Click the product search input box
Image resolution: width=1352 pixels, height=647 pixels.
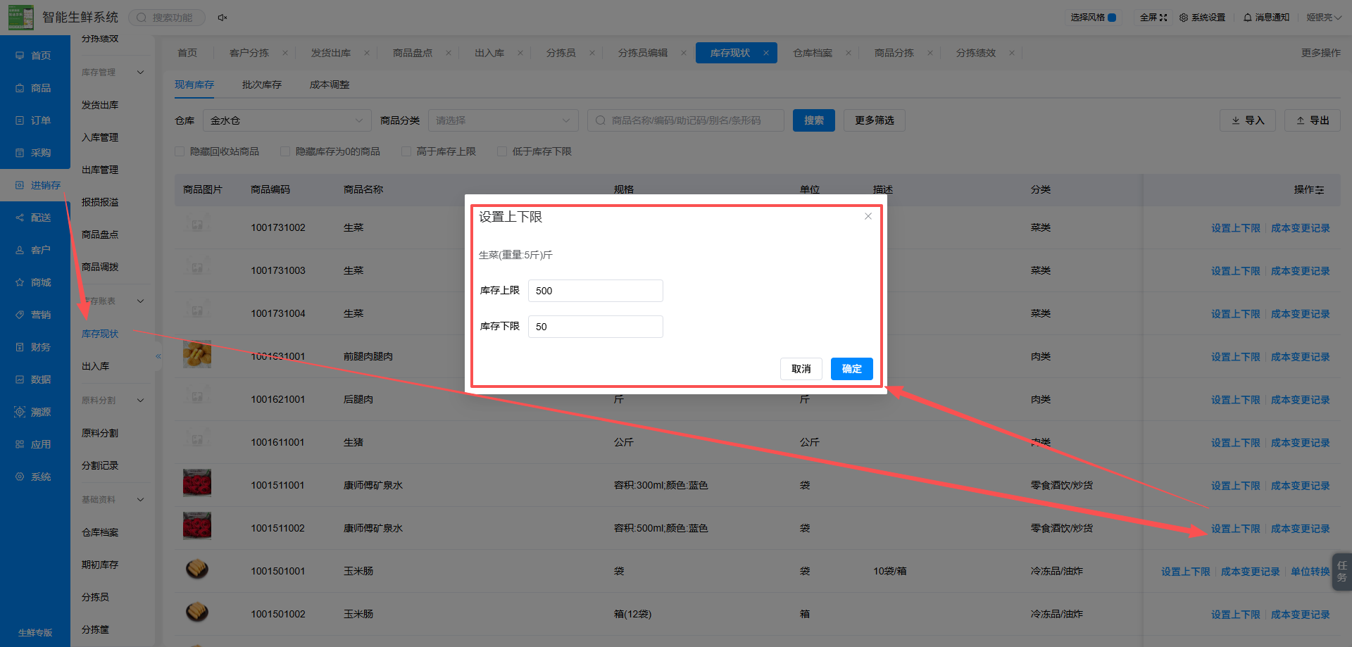(686, 120)
